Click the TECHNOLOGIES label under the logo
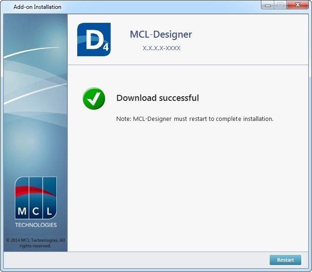 36,225
